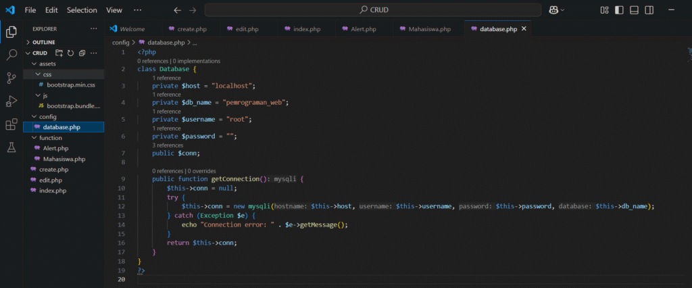Open the Source Control view
The width and height of the screenshot is (692, 288).
(11, 78)
